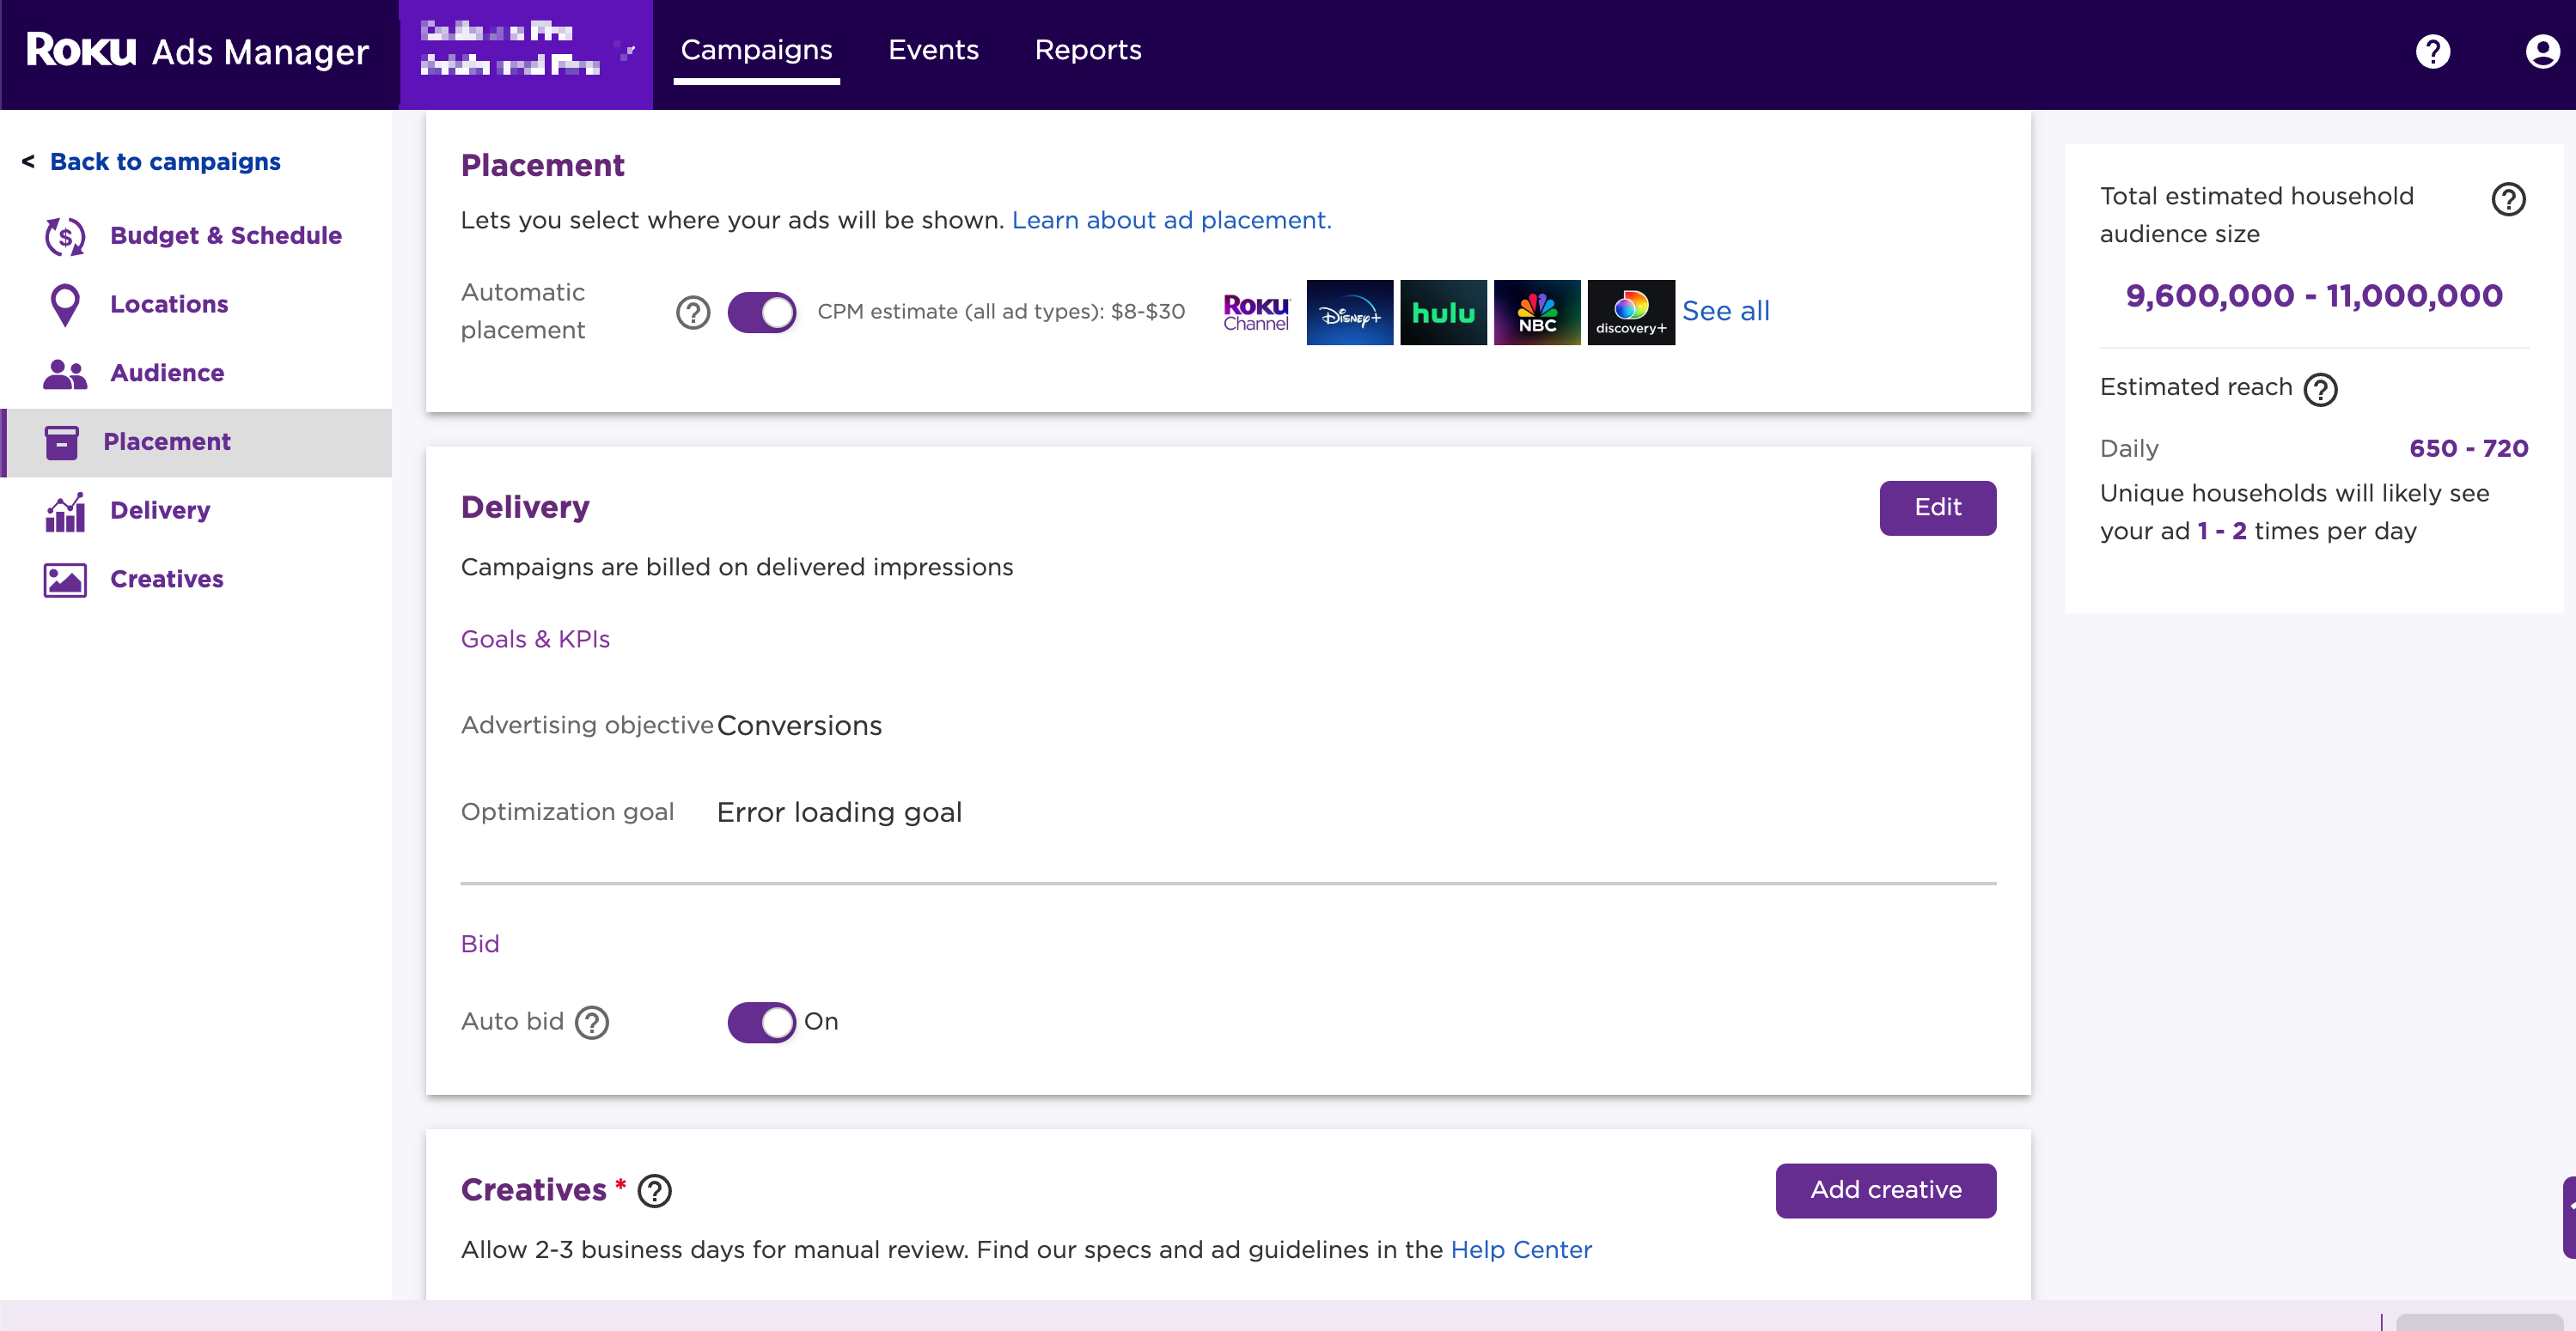Image resolution: width=2576 pixels, height=1331 pixels.
Task: Click the Bid subsection heading
Action: 480,945
